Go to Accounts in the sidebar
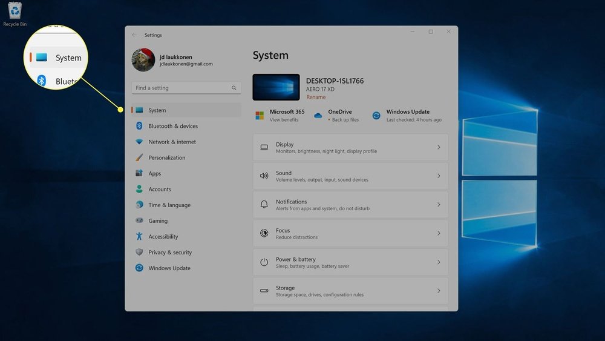 (x=160, y=189)
